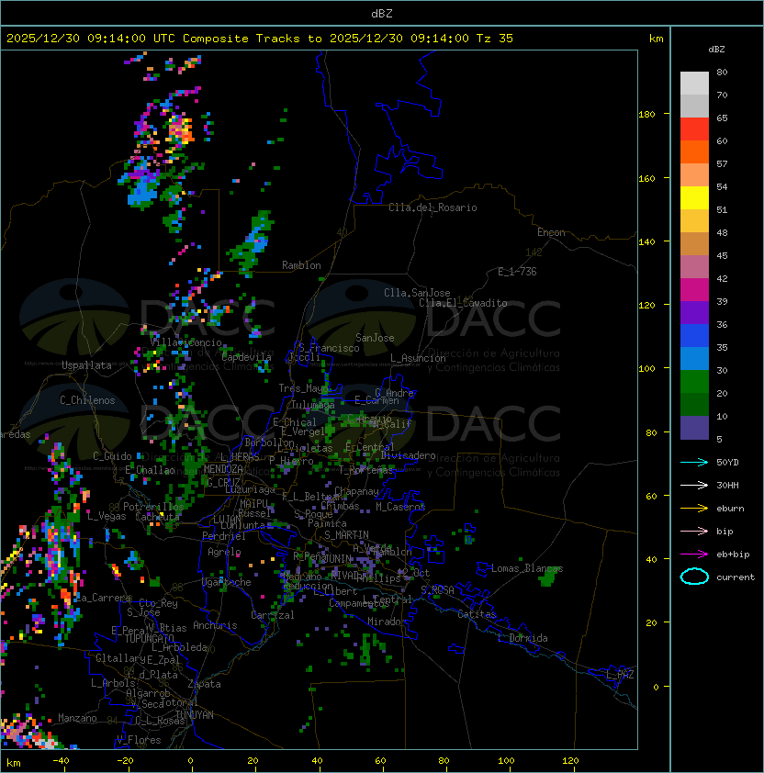Viewport: 764px width, 773px height.
Task: Pick the slate purple swatch above 5 dBZ
Action: [x=694, y=428]
